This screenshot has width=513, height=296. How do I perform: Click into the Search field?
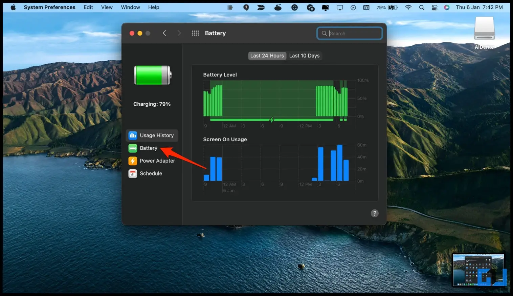(350, 33)
